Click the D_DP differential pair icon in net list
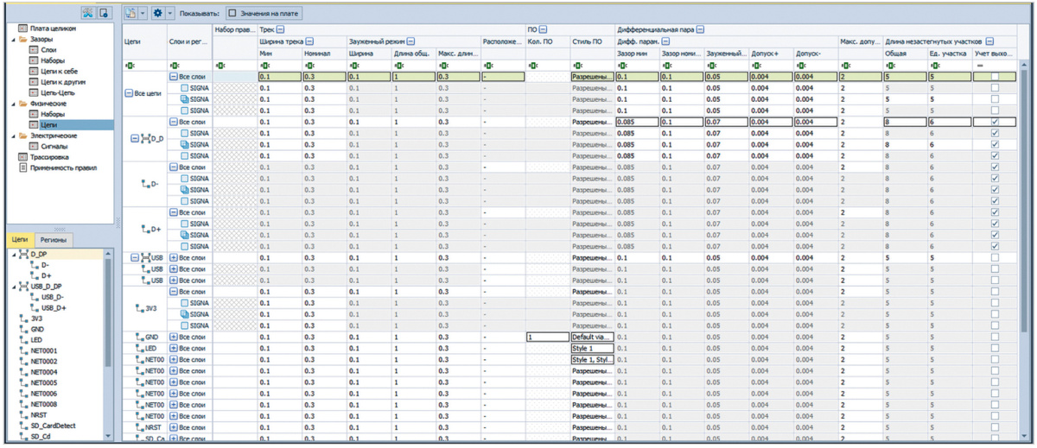The height and width of the screenshot is (448, 1037). pyautogui.click(x=23, y=255)
